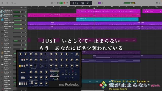Enable record on the Chorus track
The image size is (162, 91).
click(x=9, y=20)
